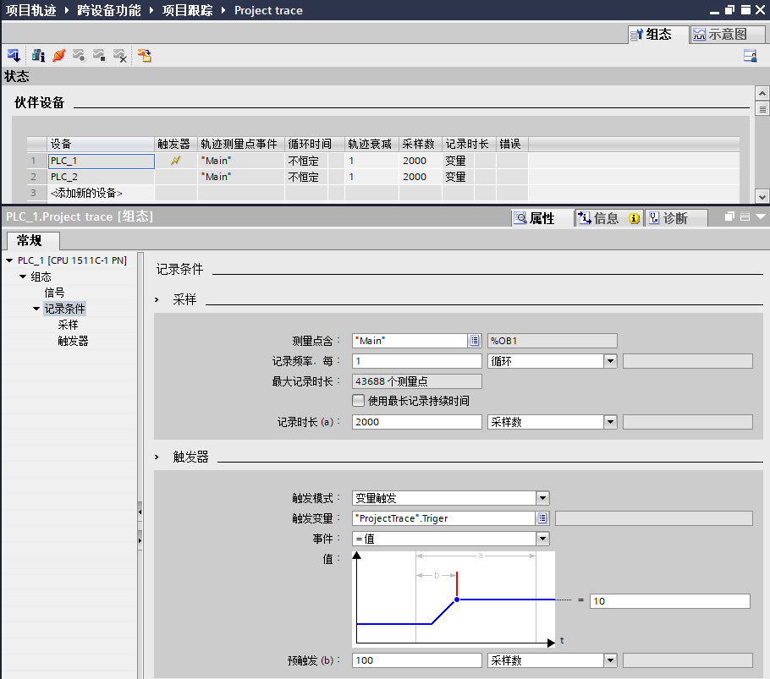
Task: Click the <添加新的设备> table row
Action: coord(86,193)
